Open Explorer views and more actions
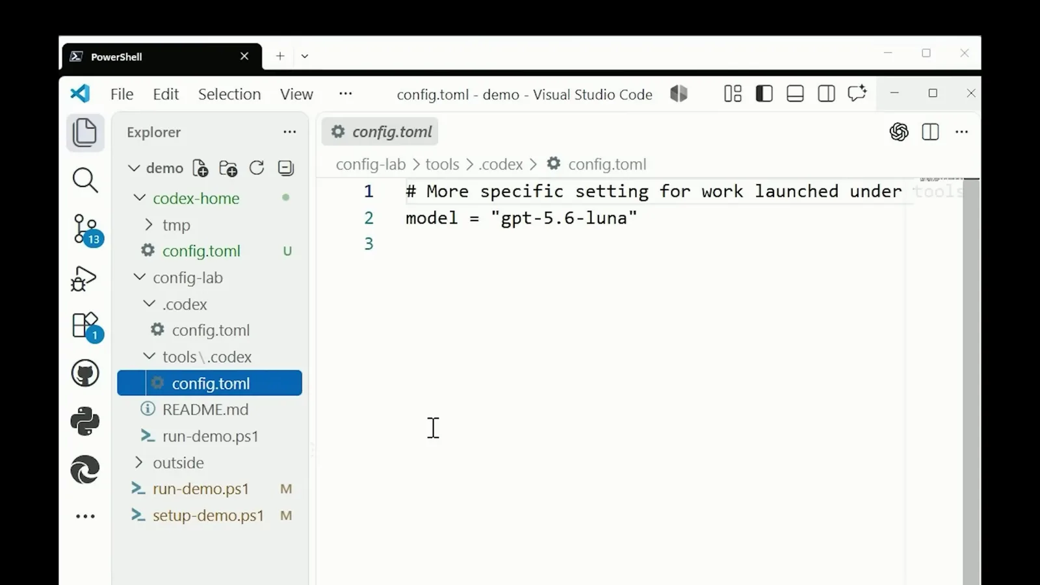The height and width of the screenshot is (585, 1040). point(290,132)
